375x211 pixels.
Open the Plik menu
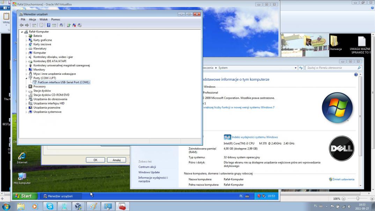click(x=23, y=19)
